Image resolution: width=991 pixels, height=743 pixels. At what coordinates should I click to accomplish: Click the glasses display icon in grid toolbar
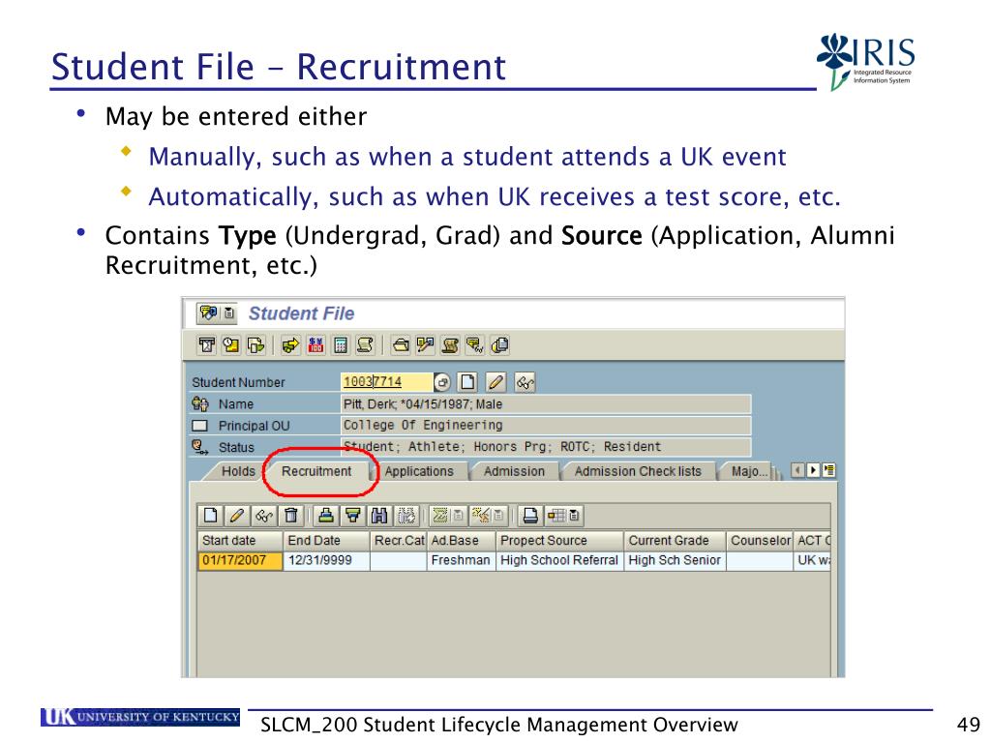(263, 516)
